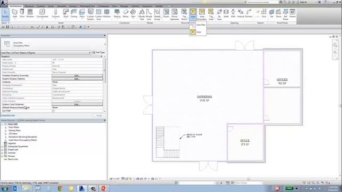Select the Shaft opening tool

(x=226, y=13)
